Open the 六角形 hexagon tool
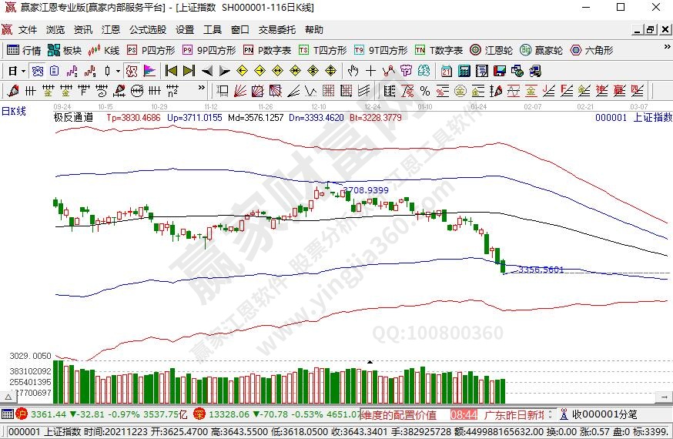 pos(591,50)
